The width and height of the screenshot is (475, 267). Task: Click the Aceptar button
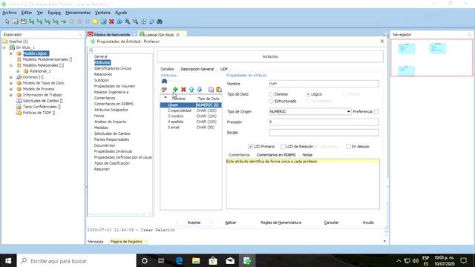pos(194,222)
